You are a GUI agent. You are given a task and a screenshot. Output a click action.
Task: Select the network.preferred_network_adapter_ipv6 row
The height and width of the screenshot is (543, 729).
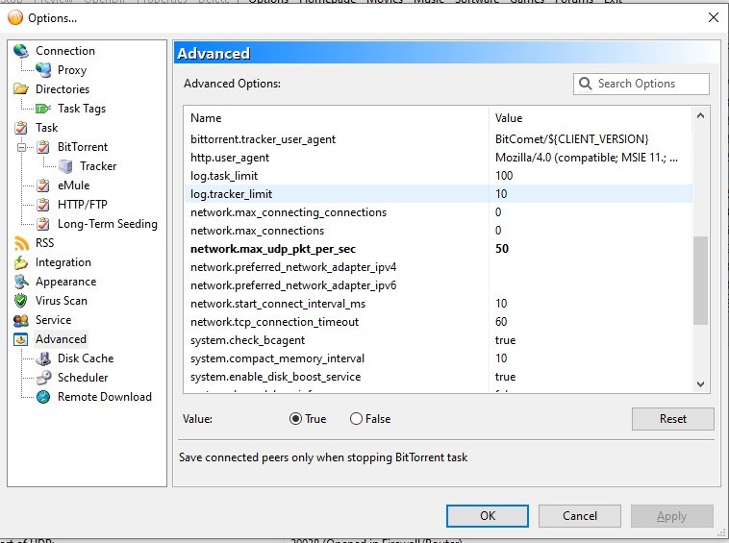pyautogui.click(x=438, y=285)
